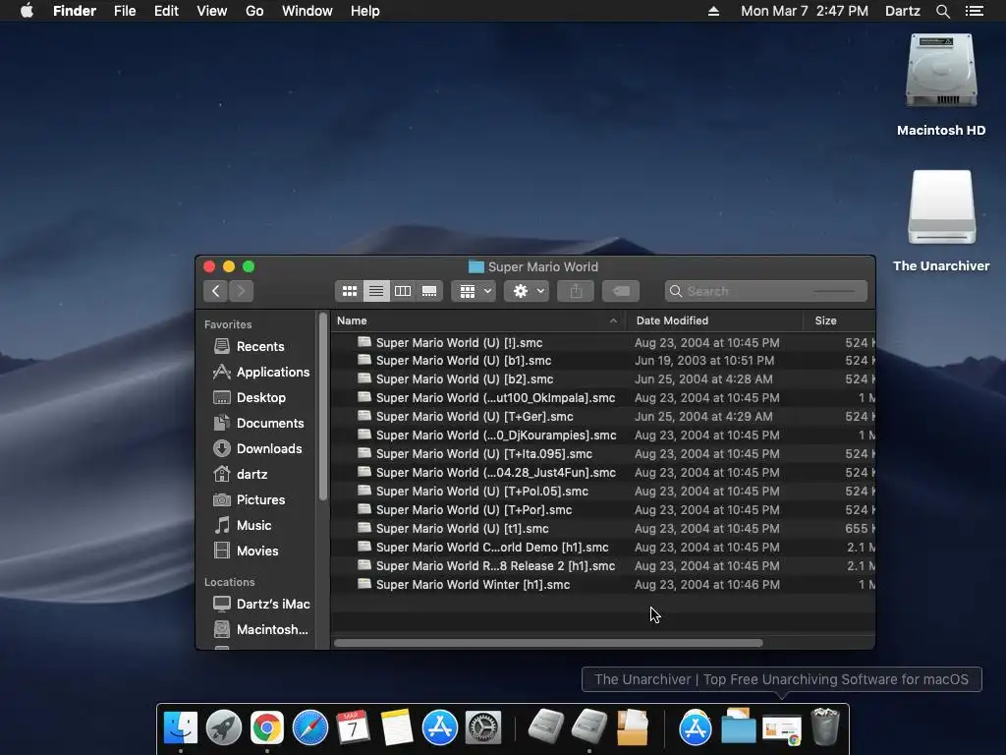The image size is (1006, 755).
Task: Open System Preferences from the Dock
Action: click(483, 727)
